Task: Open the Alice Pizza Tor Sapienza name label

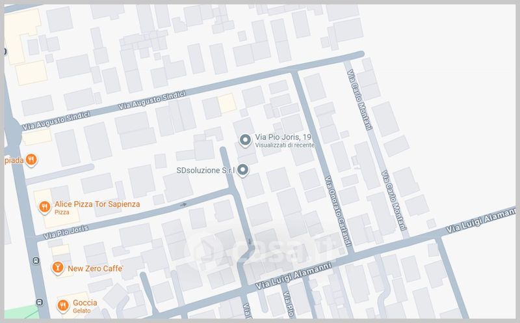Action: pos(97,204)
